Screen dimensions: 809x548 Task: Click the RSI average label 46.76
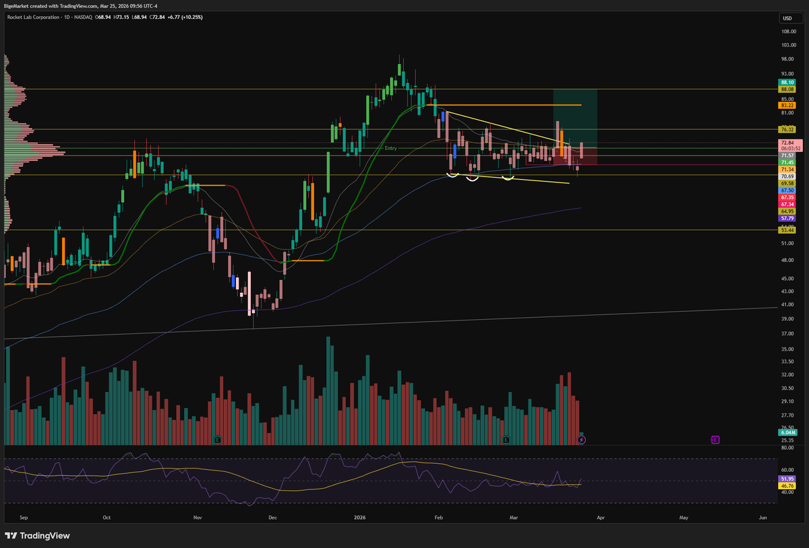(787, 485)
